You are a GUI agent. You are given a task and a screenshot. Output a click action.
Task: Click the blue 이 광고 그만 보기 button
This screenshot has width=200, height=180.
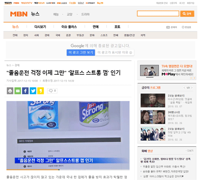pyautogui.click(x=81, y=53)
